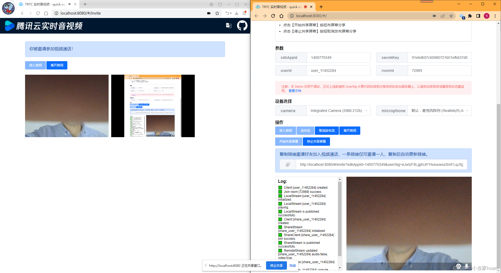Image resolution: width=501 pixels, height=273 pixels.
Task: Toggle Chrome's side panel
Action: 478,16
